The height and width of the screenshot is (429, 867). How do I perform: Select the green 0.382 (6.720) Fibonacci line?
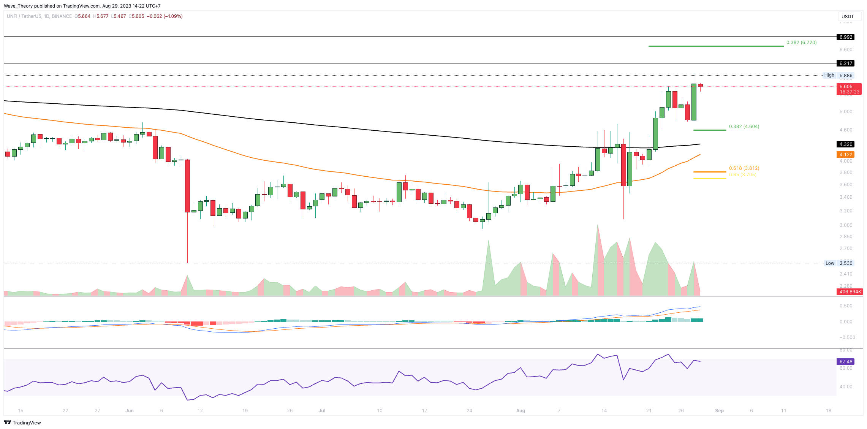tap(715, 46)
